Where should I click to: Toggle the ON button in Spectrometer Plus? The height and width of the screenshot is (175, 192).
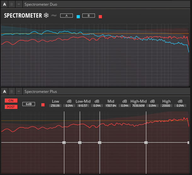pos(11,101)
